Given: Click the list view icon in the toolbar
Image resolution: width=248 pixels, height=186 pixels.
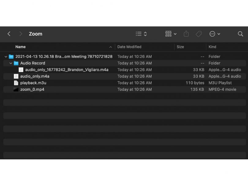Looking at the screenshot, I should [x=138, y=34].
